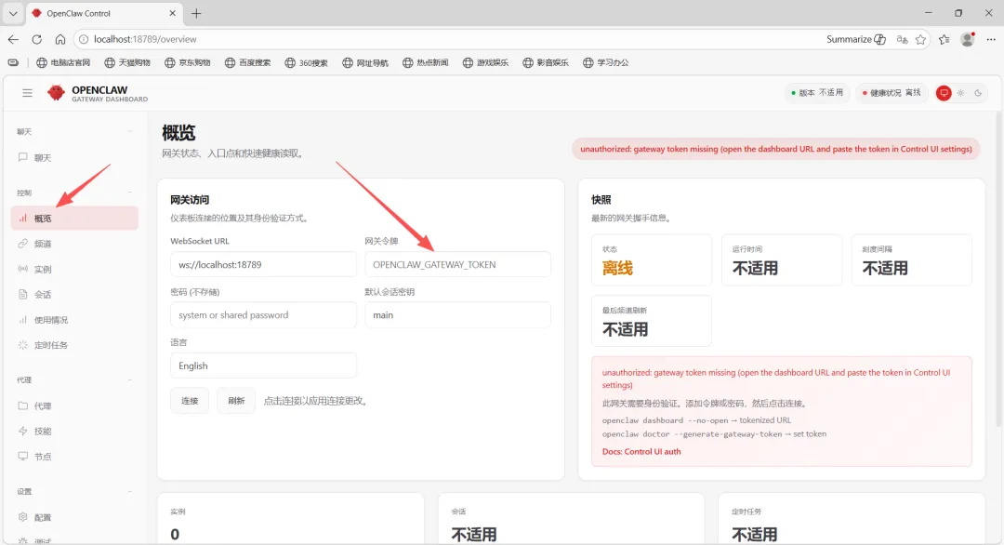Image resolution: width=1004 pixels, height=545 pixels.
Task: Click the OpenClaw red lobster logo
Action: click(57, 93)
